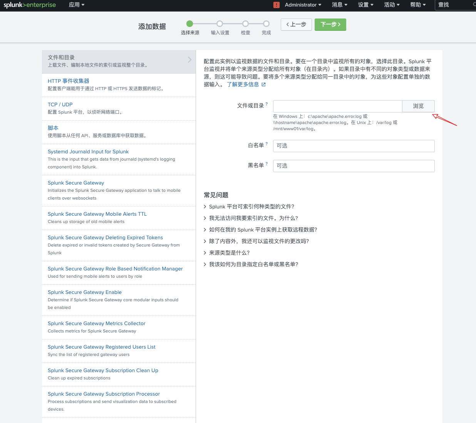Screen dimensions: 476x423
Task: Expand FAQ: 我该如何为目录指定白名单或黑名单?
Action: pos(251,264)
